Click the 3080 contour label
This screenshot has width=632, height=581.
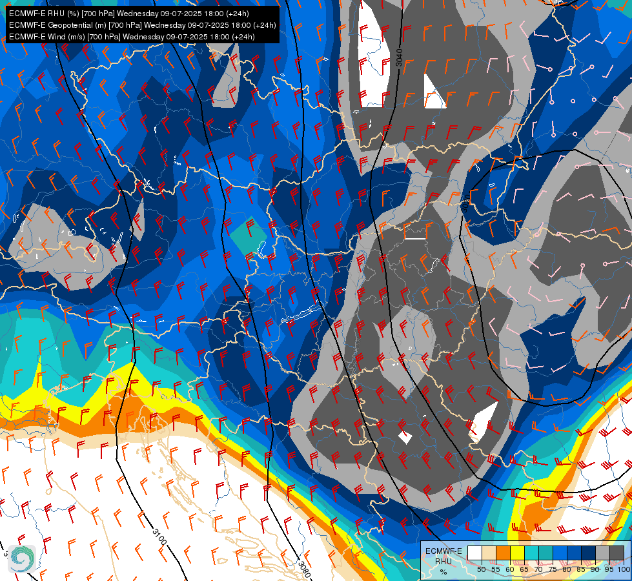[304, 569]
